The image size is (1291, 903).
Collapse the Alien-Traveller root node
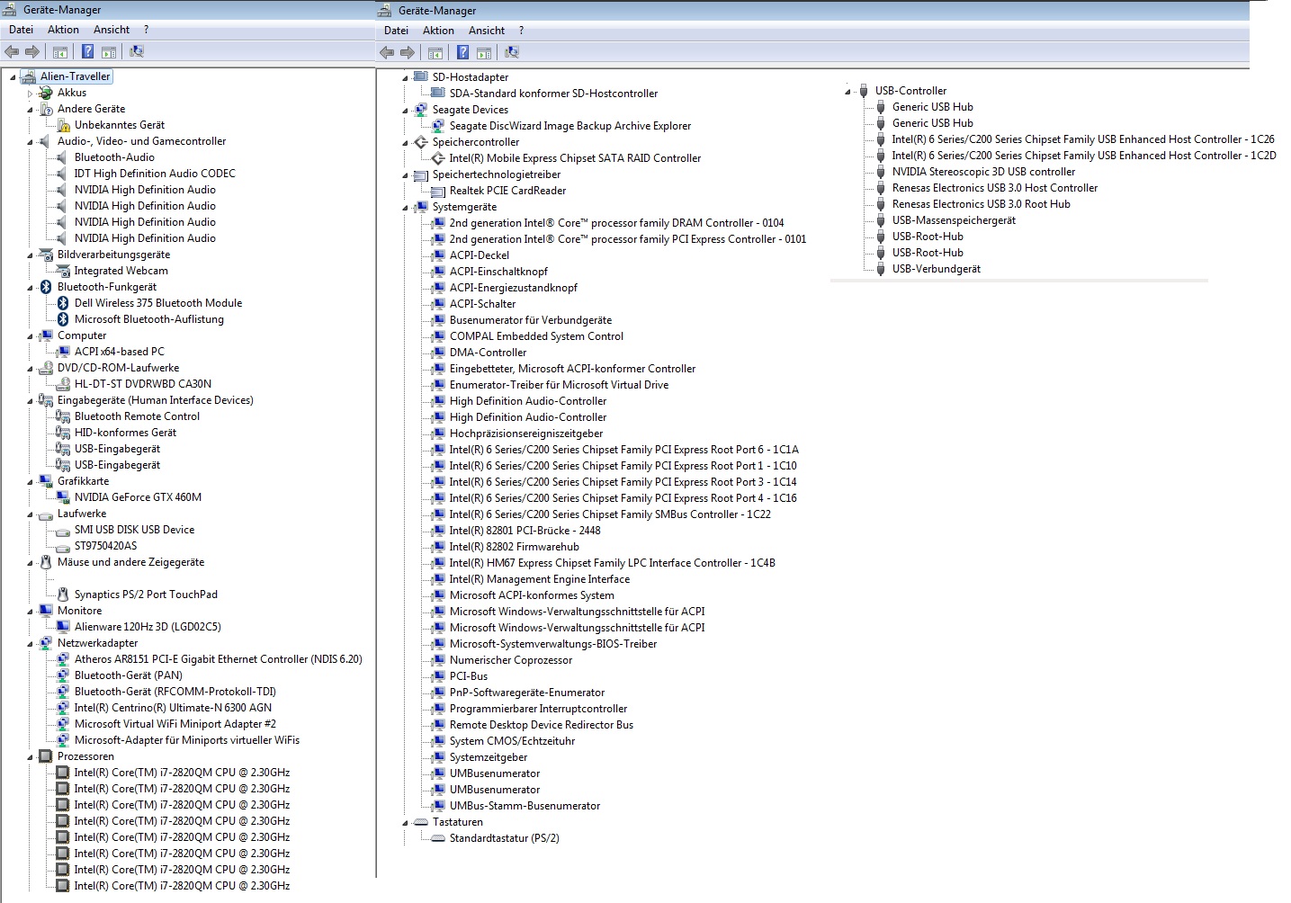(13, 77)
